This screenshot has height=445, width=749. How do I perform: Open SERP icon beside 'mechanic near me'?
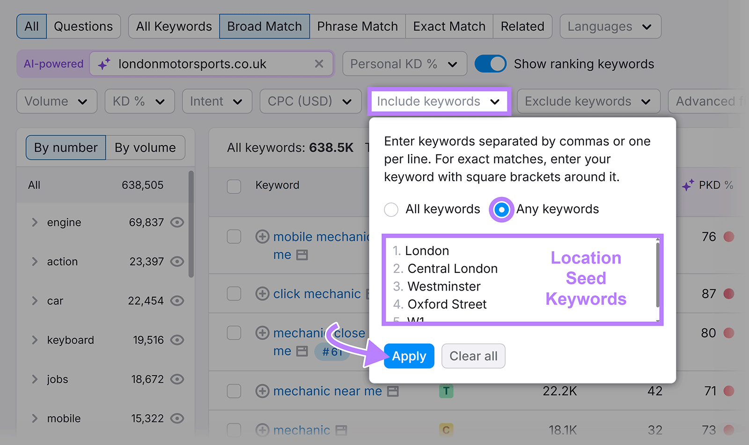392,391
